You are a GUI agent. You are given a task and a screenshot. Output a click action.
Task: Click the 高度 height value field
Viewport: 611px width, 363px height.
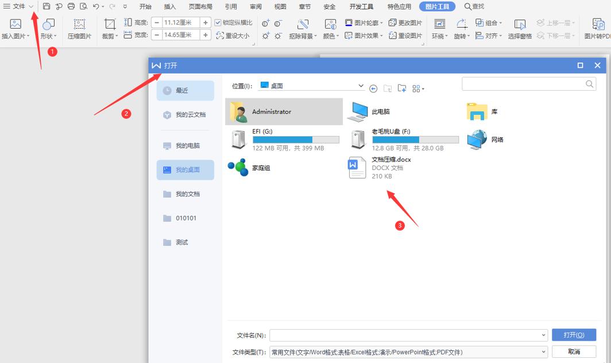coord(181,22)
